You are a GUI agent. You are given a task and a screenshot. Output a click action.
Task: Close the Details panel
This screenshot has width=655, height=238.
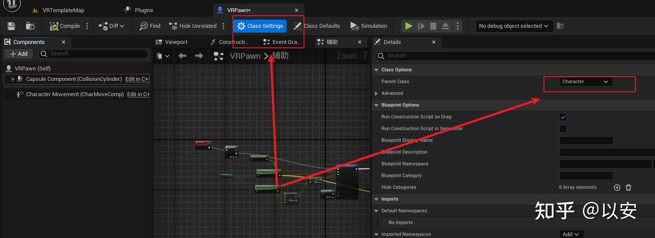click(x=434, y=42)
